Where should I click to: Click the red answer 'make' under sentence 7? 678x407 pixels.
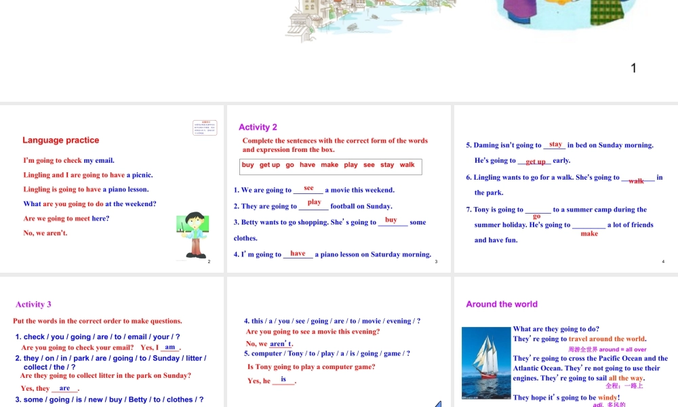coord(589,233)
